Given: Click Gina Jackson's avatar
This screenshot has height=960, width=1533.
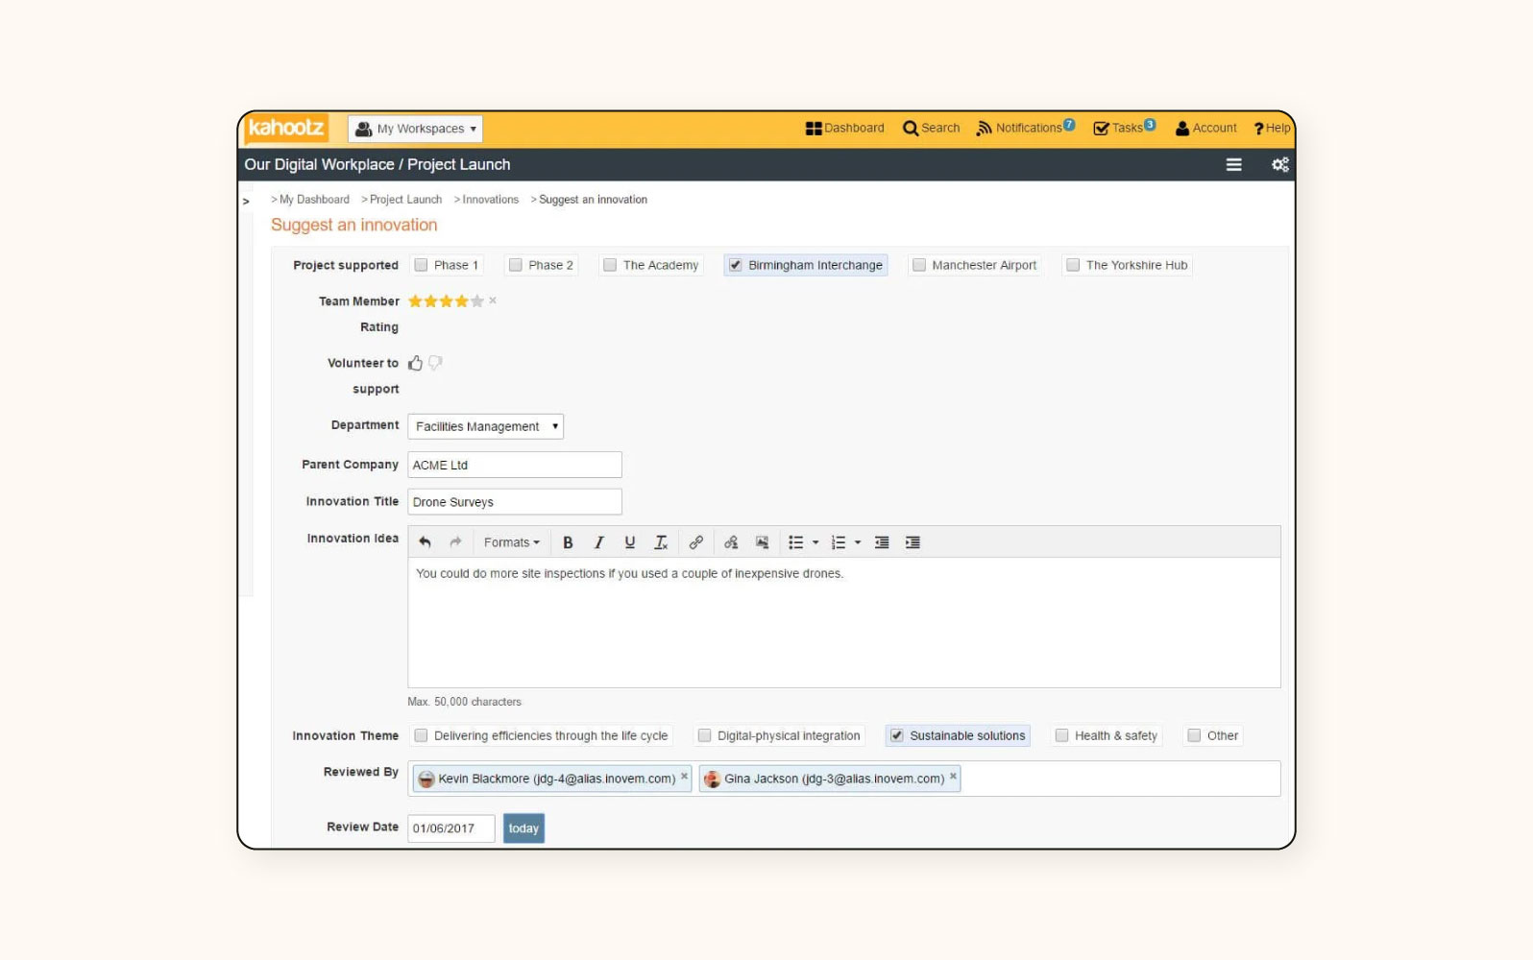Looking at the screenshot, I should (712, 779).
